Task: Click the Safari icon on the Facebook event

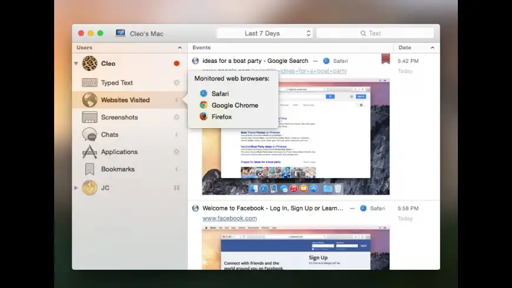Action: tap(363, 209)
